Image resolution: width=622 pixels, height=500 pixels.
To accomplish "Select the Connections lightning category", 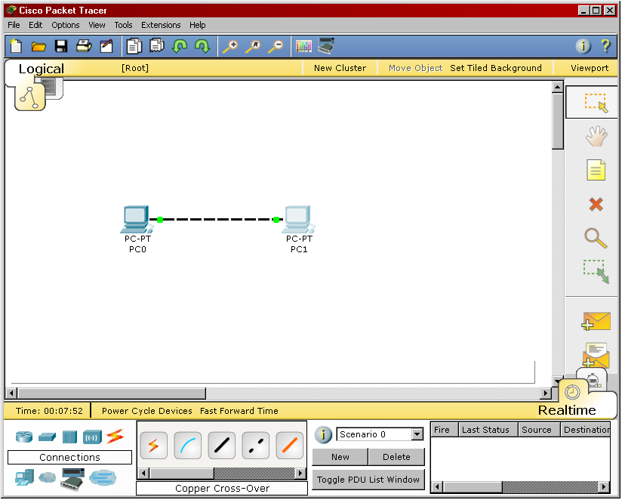I will pos(115,437).
